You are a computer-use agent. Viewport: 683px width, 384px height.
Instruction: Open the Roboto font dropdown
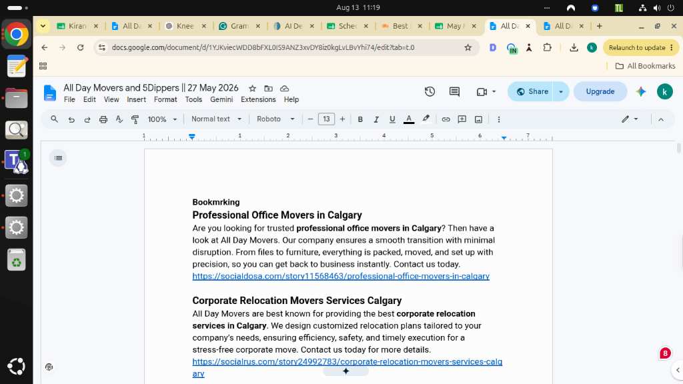point(275,119)
